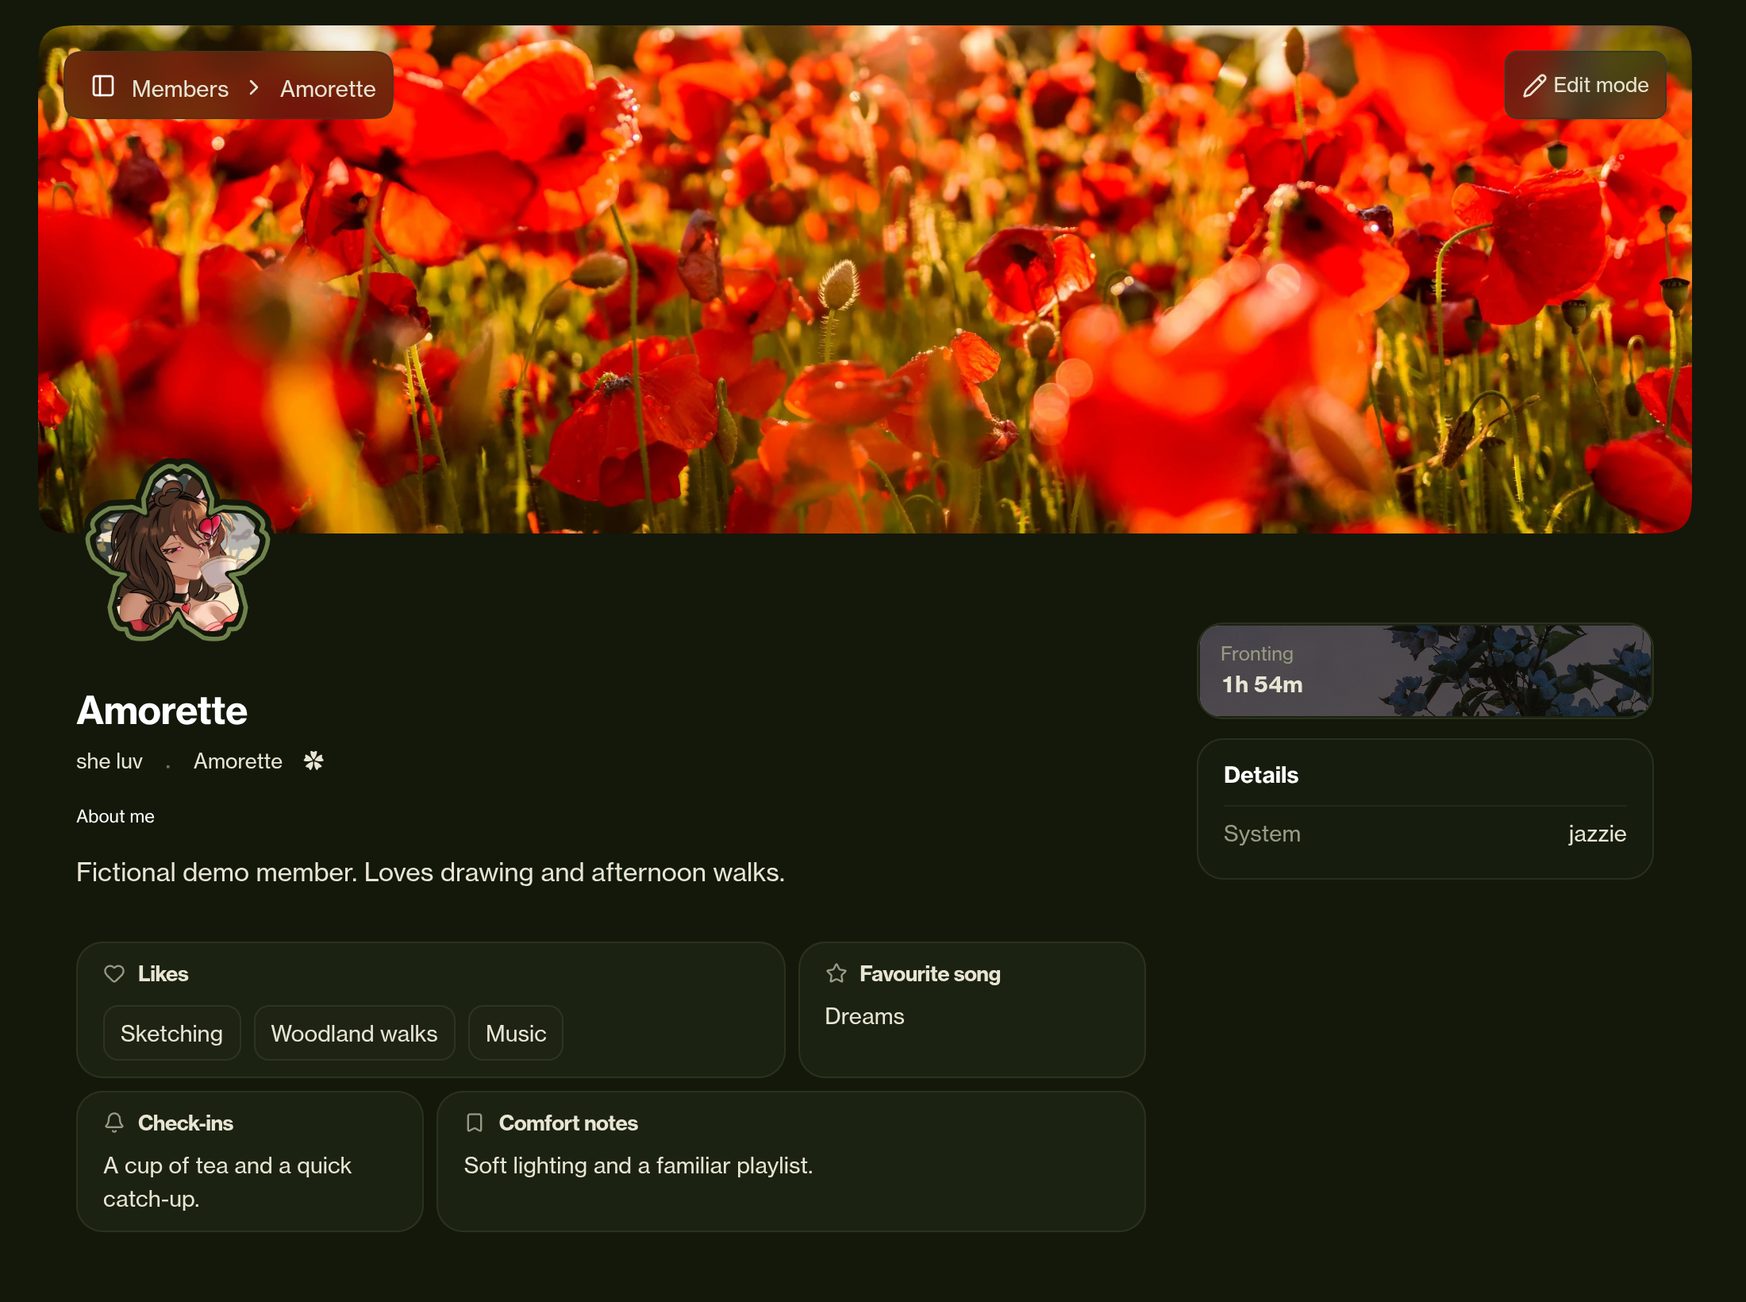Viewport: 1746px width, 1302px height.
Task: Select the System label in Details
Action: [x=1262, y=834]
